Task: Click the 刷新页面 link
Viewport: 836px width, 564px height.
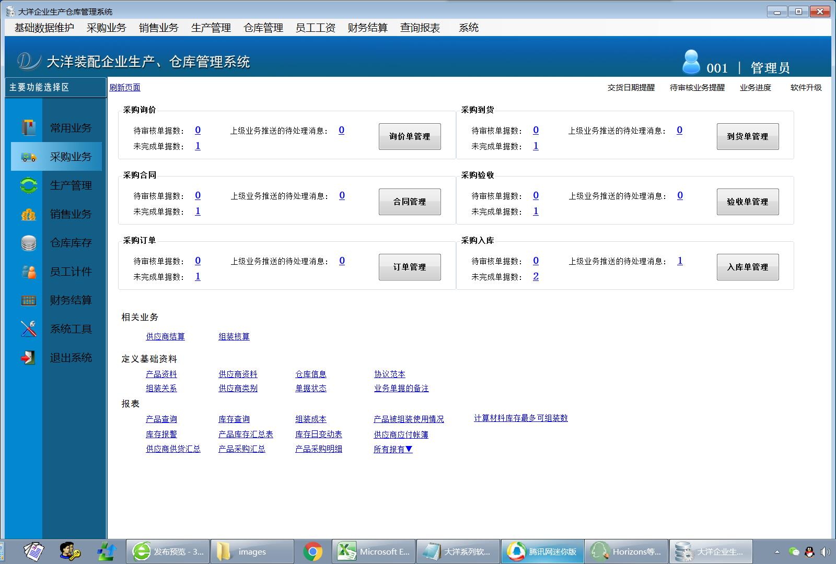Action: click(x=125, y=87)
